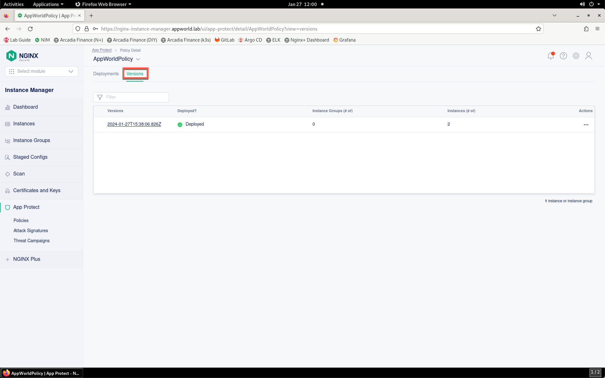The height and width of the screenshot is (378, 605).
Task: Open the Firefox hamburger menu
Action: coord(597,29)
